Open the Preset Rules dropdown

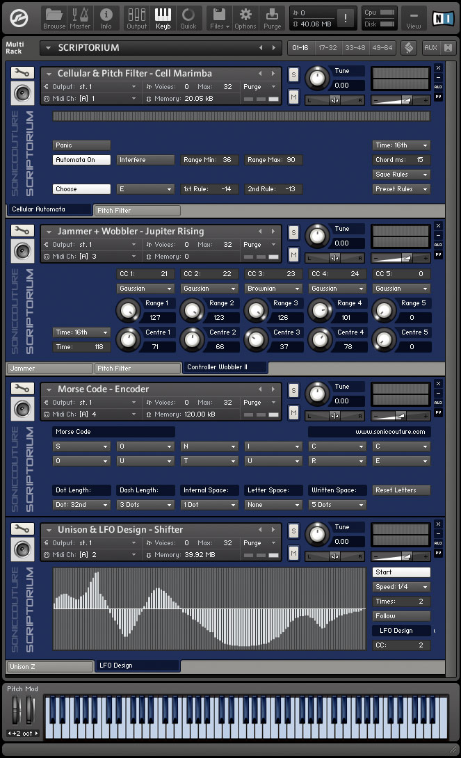[x=401, y=189]
